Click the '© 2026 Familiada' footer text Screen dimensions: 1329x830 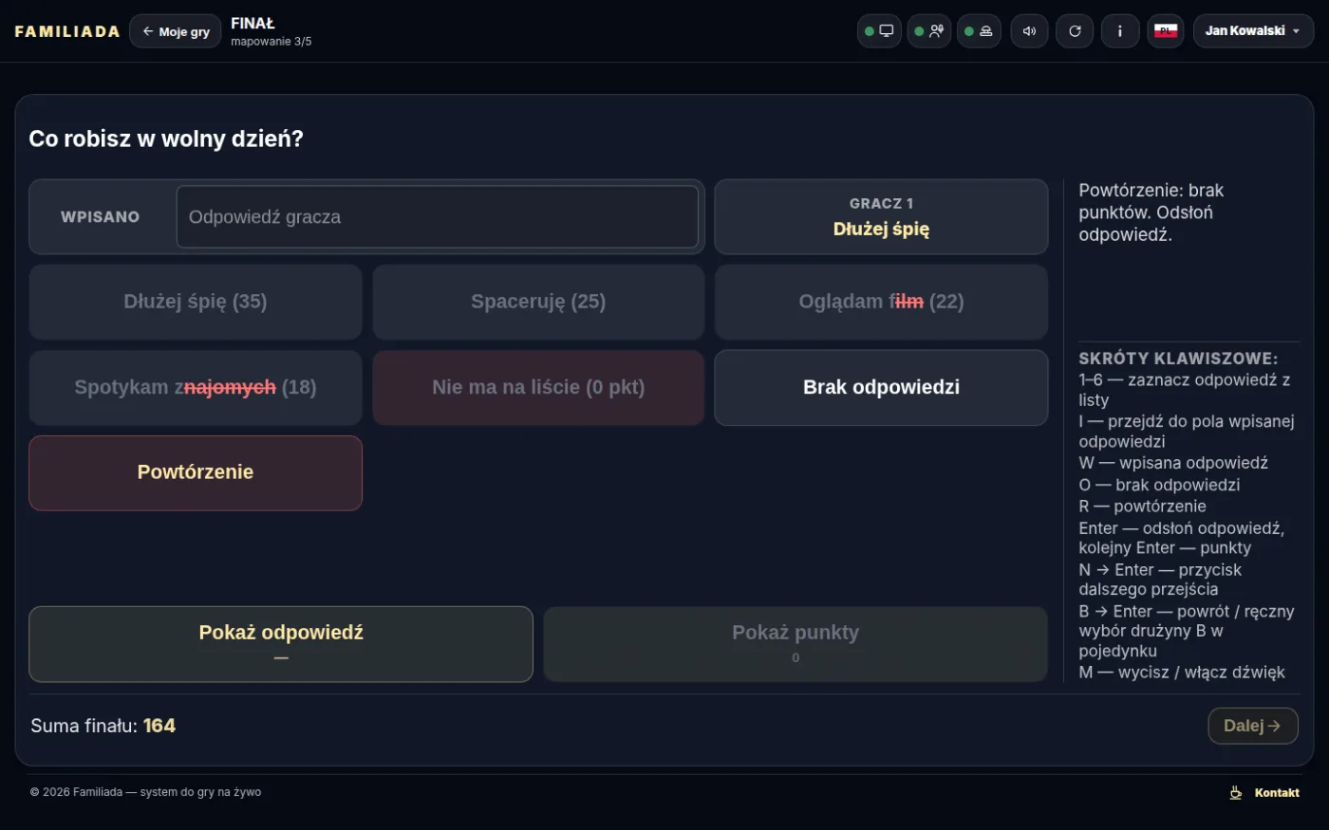[145, 792]
